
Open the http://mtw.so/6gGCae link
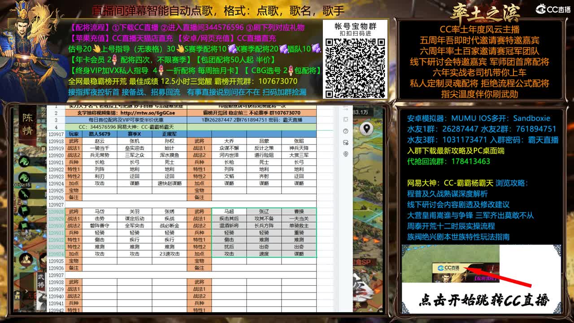[x=148, y=113]
